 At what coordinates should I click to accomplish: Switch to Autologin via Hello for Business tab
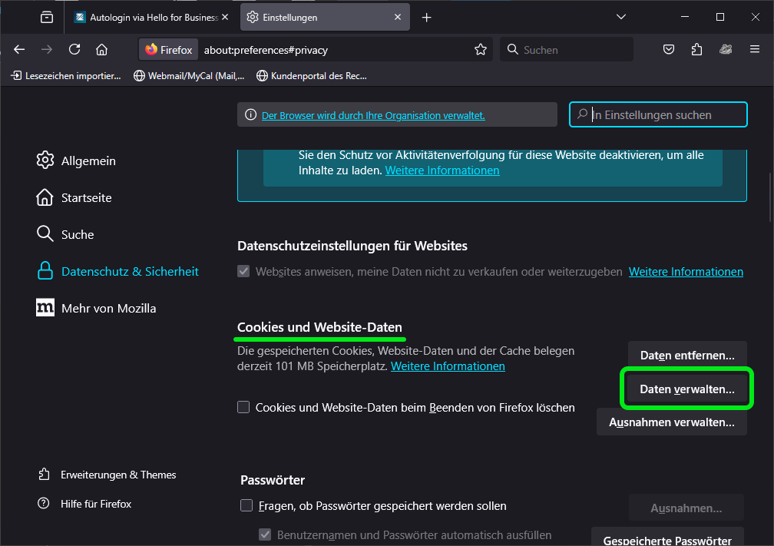[x=146, y=18]
